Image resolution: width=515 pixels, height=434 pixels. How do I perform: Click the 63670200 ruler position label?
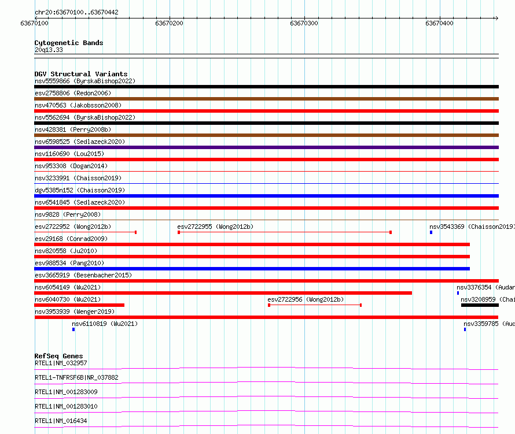169,23
